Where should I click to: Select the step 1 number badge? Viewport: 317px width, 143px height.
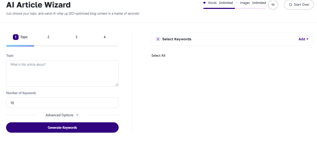click(16, 37)
